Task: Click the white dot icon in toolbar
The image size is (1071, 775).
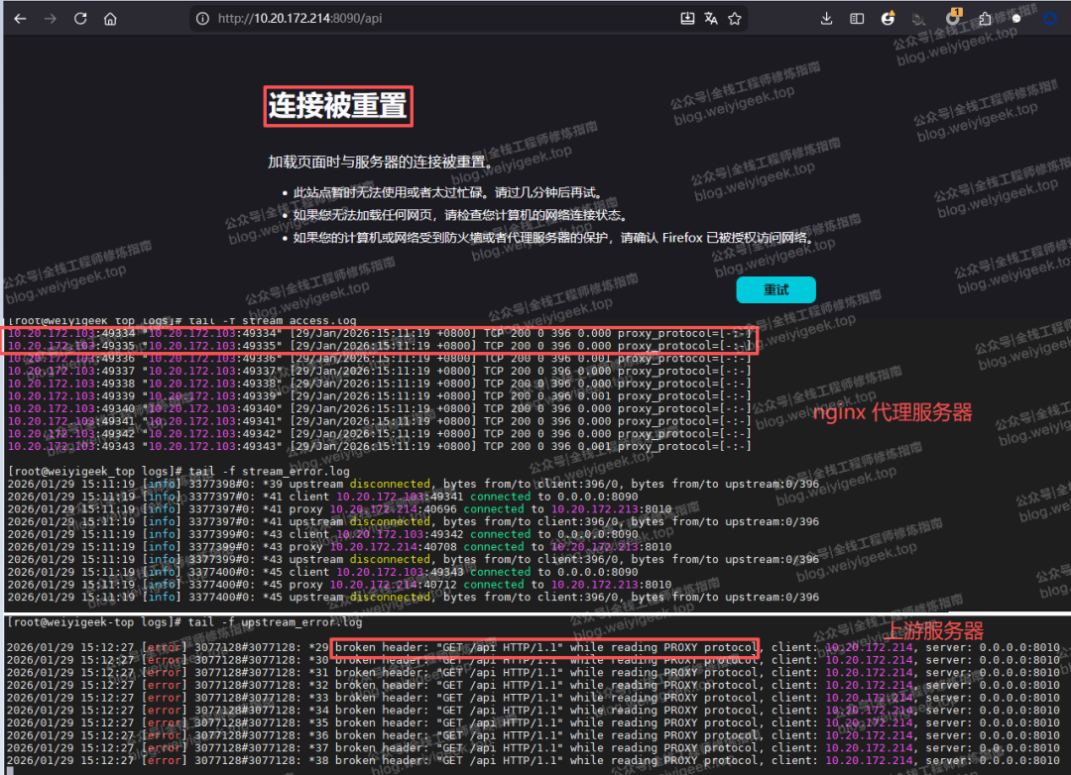Action: tap(1016, 19)
